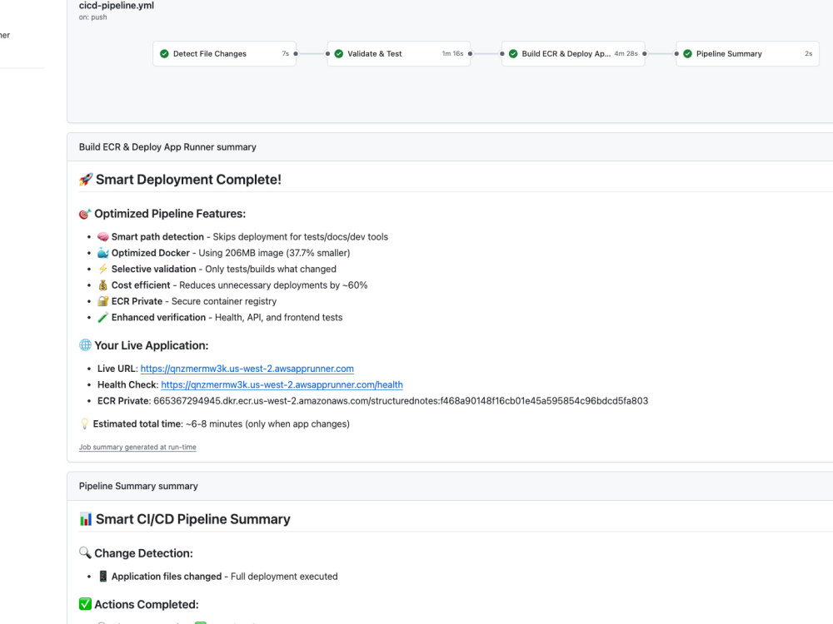Click the green checkmark emoji beside Actions Completed

(x=85, y=604)
